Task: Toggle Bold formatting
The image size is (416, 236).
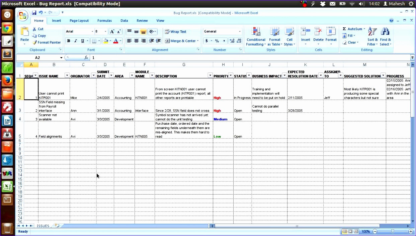Action: coord(69,41)
